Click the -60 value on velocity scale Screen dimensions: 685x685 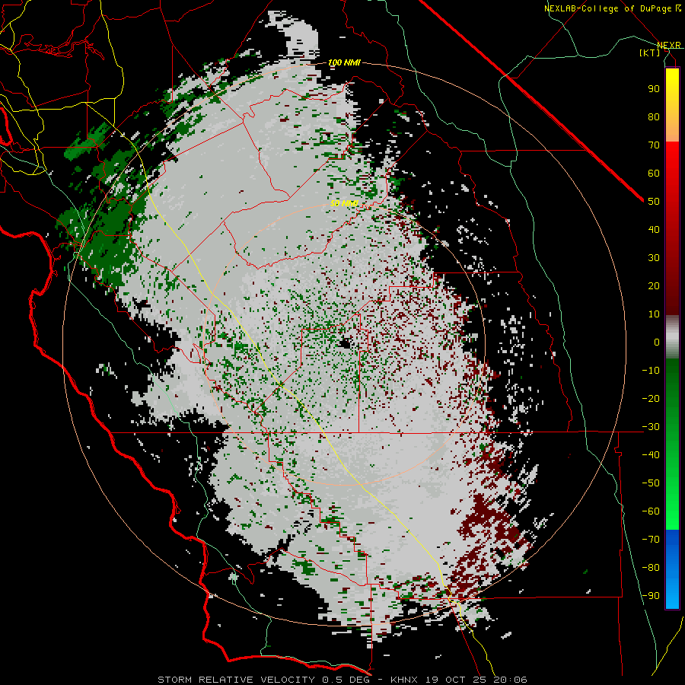tap(651, 511)
